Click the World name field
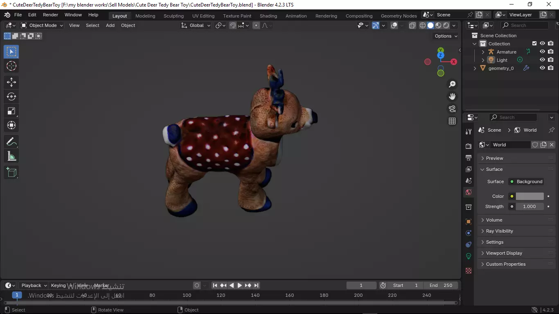The width and height of the screenshot is (559, 314). click(511, 145)
